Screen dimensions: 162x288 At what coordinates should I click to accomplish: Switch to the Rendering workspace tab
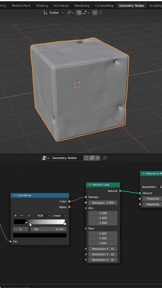tap(82, 5)
